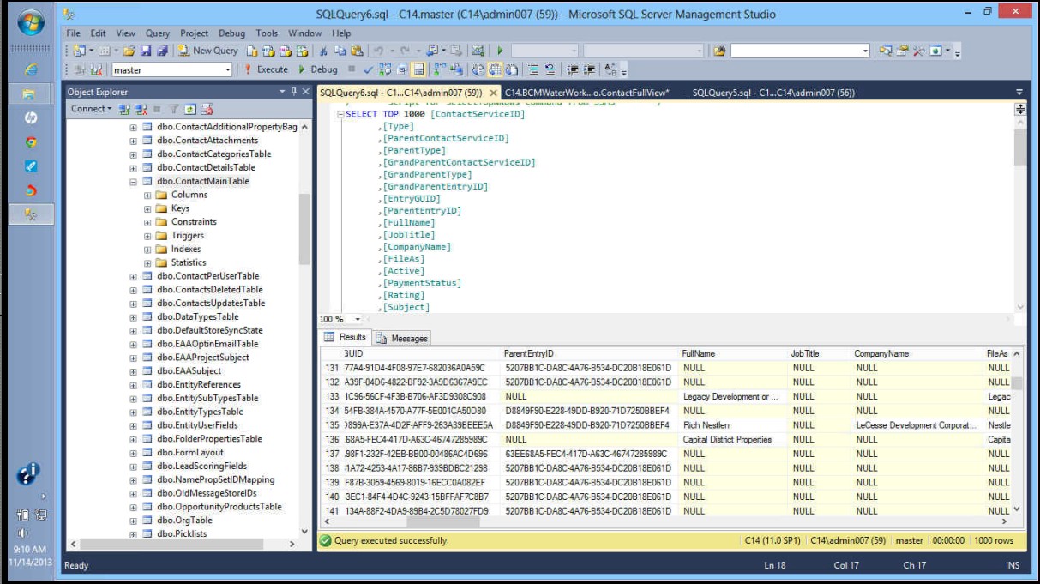Click the Undo arrow icon
The height and width of the screenshot is (584, 1040).
(378, 51)
